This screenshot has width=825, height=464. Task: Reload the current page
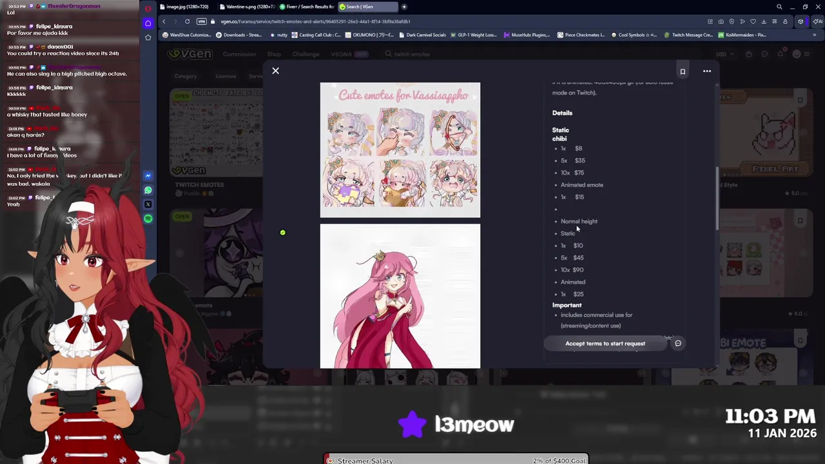point(187,21)
